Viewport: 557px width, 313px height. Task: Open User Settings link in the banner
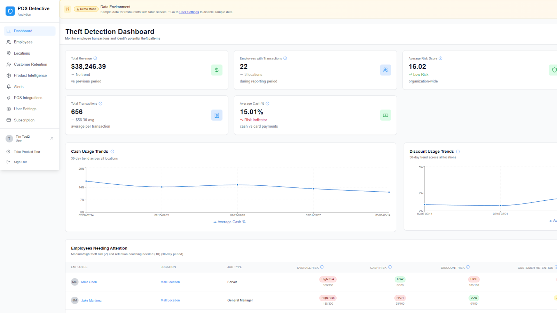coord(189,12)
